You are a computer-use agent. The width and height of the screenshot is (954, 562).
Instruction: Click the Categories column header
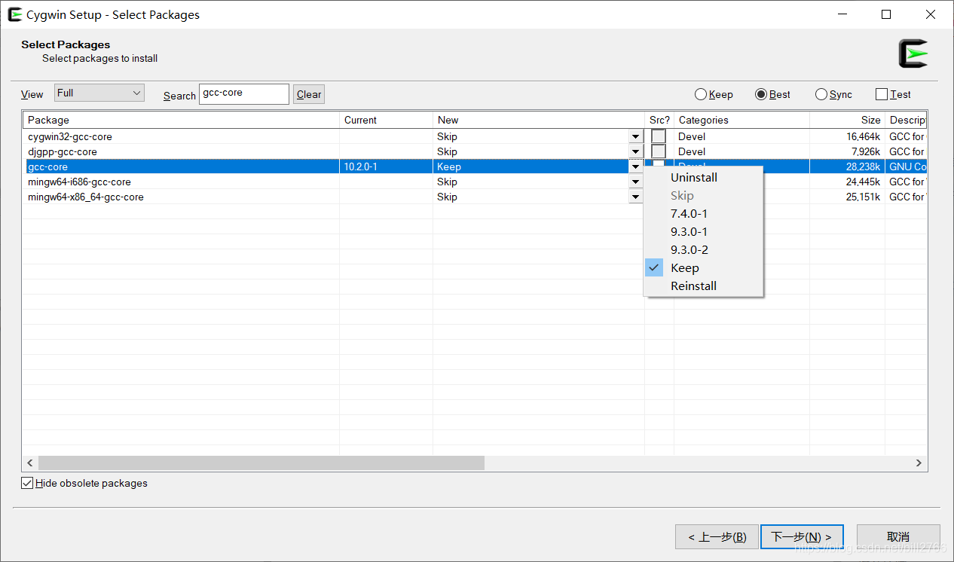click(x=741, y=120)
